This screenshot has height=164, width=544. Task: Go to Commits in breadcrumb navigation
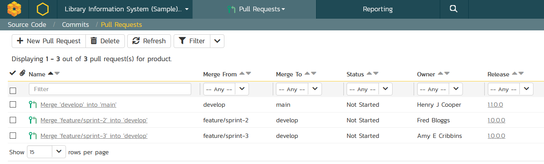[x=75, y=25]
